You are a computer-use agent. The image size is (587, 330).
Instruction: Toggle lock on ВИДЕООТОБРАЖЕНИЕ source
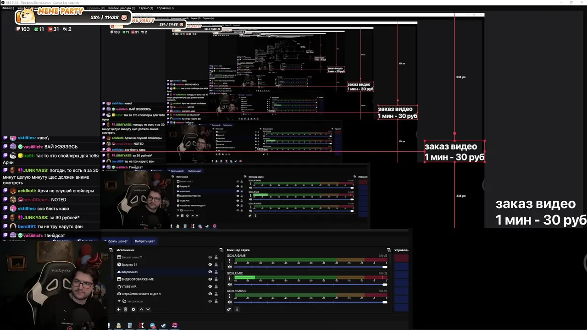coord(216,279)
